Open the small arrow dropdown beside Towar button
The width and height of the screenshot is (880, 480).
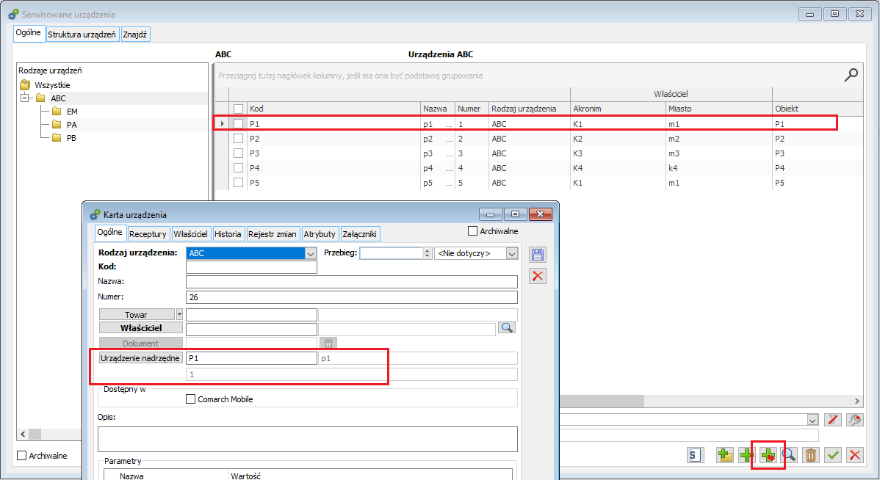179,315
